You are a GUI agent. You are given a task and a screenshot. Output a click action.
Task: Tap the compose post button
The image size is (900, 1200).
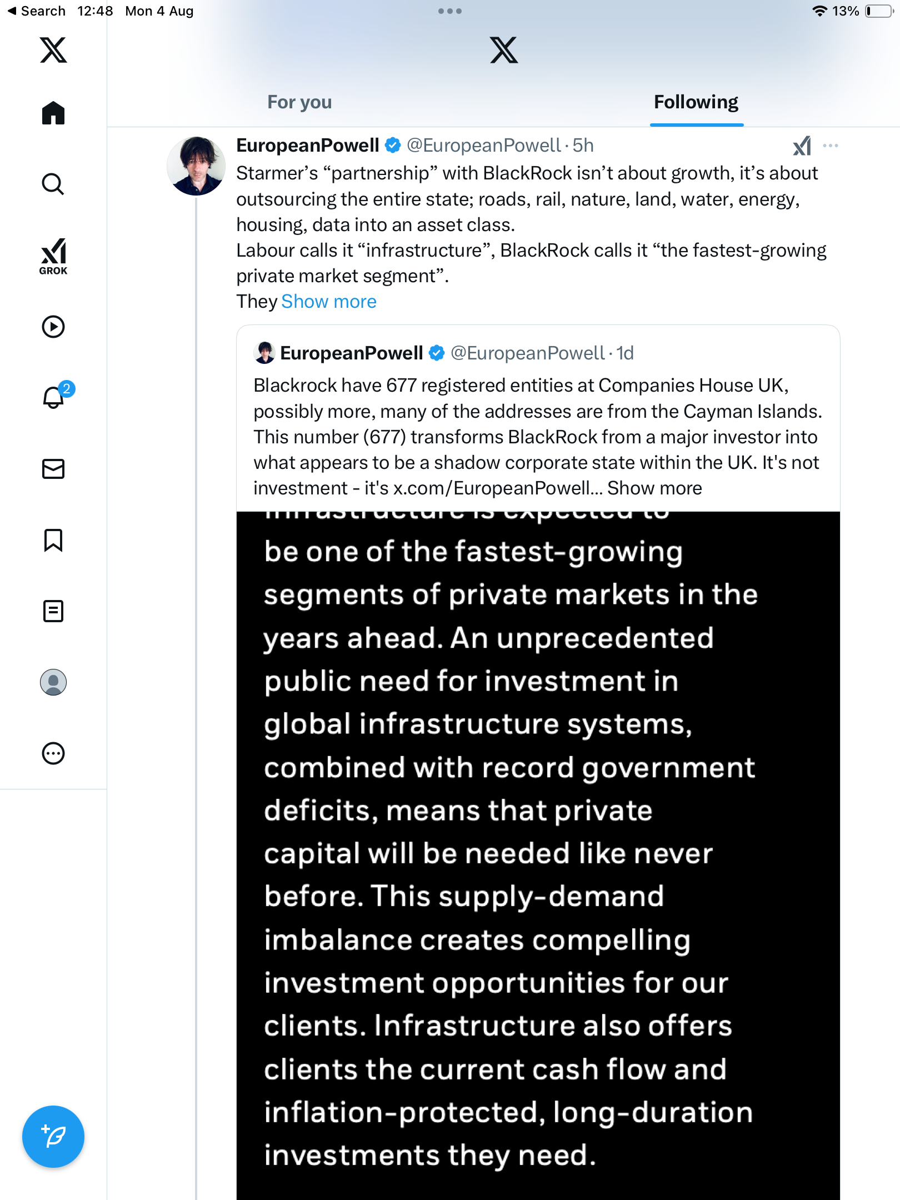(x=53, y=1137)
